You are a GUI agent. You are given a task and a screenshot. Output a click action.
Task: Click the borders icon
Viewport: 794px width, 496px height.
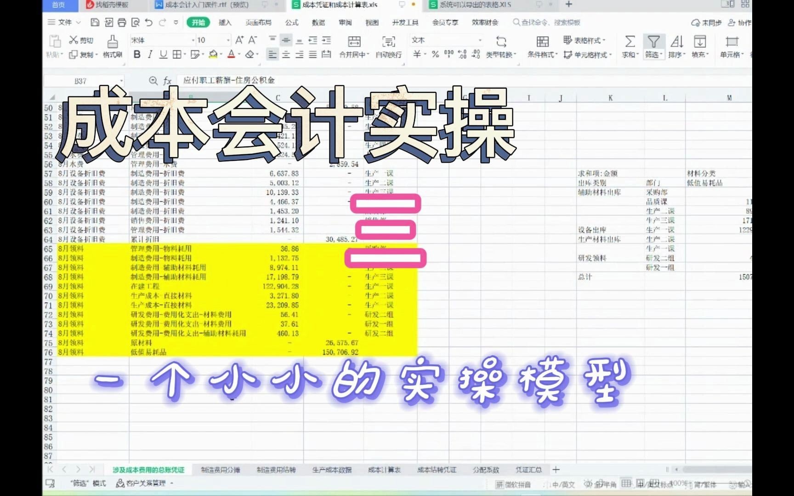[x=177, y=55]
